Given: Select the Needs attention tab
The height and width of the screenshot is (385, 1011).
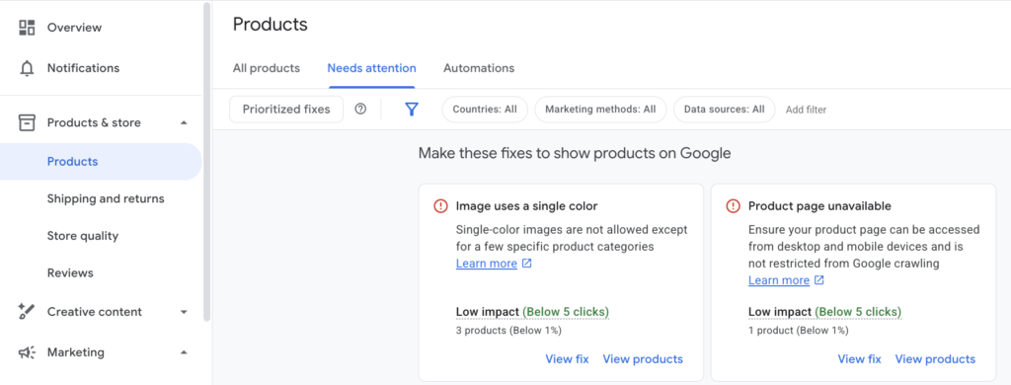Looking at the screenshot, I should (371, 68).
